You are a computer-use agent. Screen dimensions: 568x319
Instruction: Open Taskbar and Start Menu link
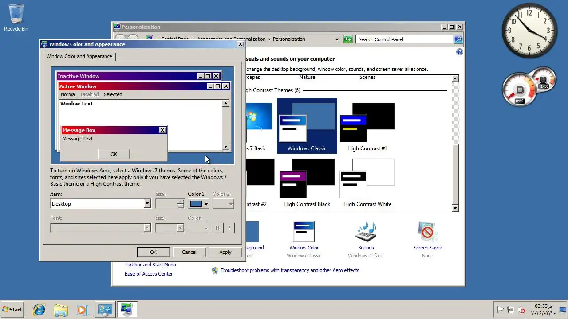(150, 265)
